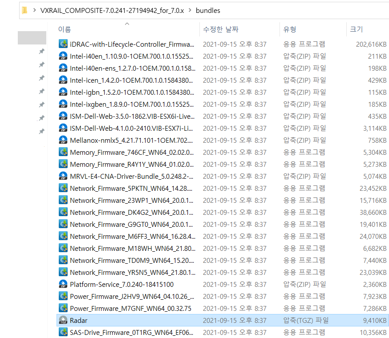Select Platform-Service_7.0.240-18415100 file name

pyautogui.click(x=122, y=285)
